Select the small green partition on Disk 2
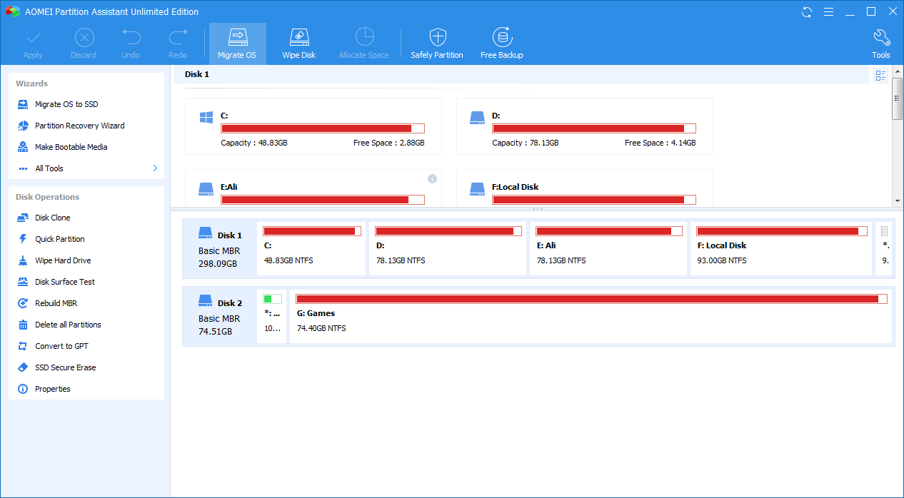 (x=272, y=316)
